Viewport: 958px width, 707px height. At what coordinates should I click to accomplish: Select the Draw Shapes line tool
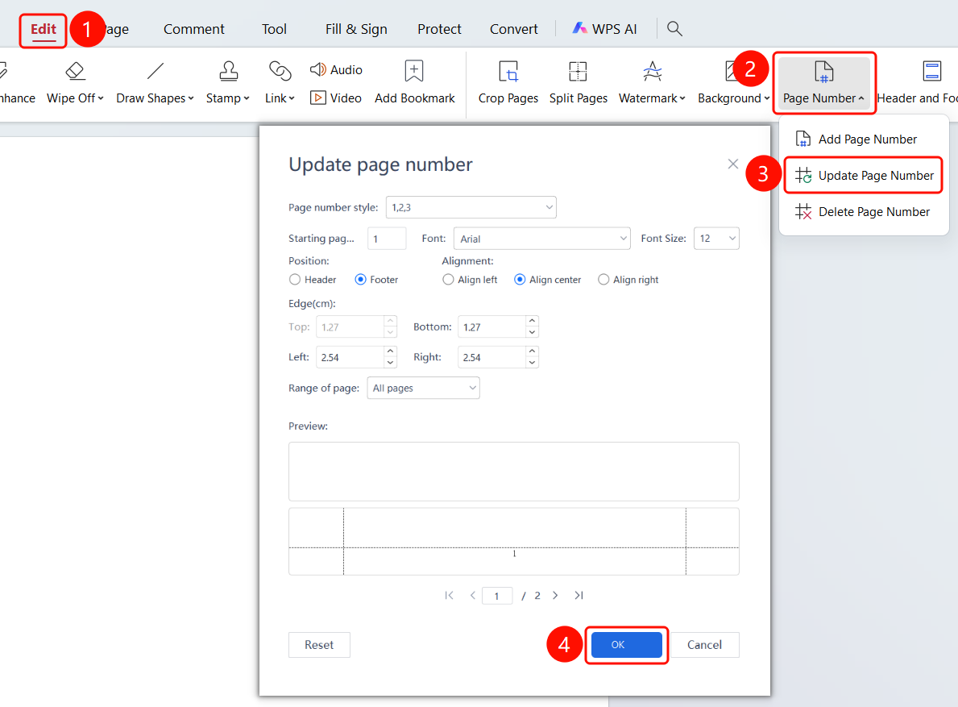coord(156,82)
